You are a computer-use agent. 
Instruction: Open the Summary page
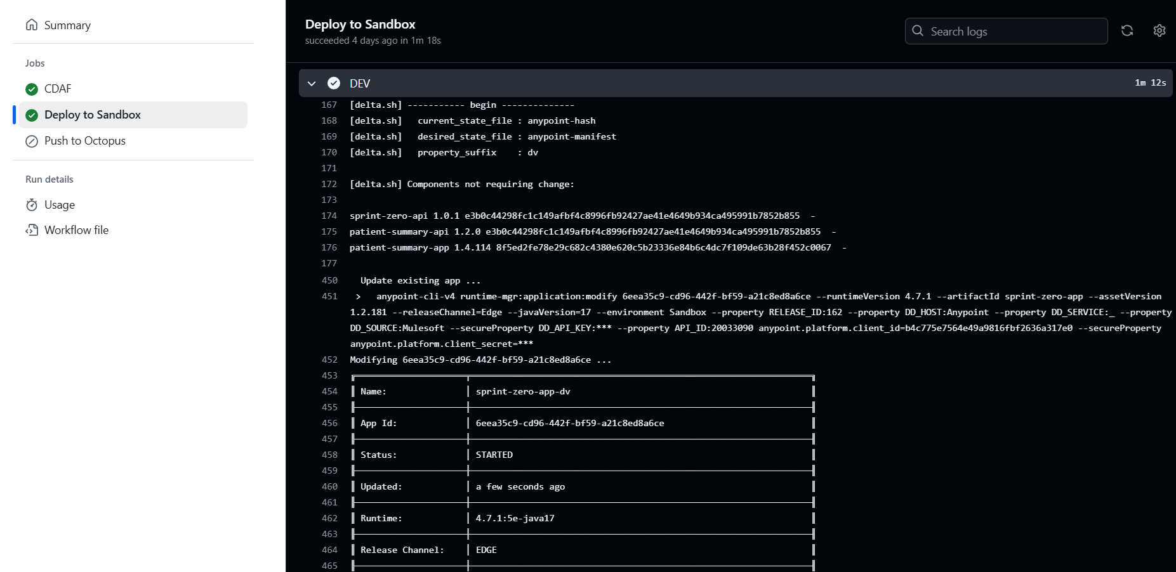coord(67,25)
